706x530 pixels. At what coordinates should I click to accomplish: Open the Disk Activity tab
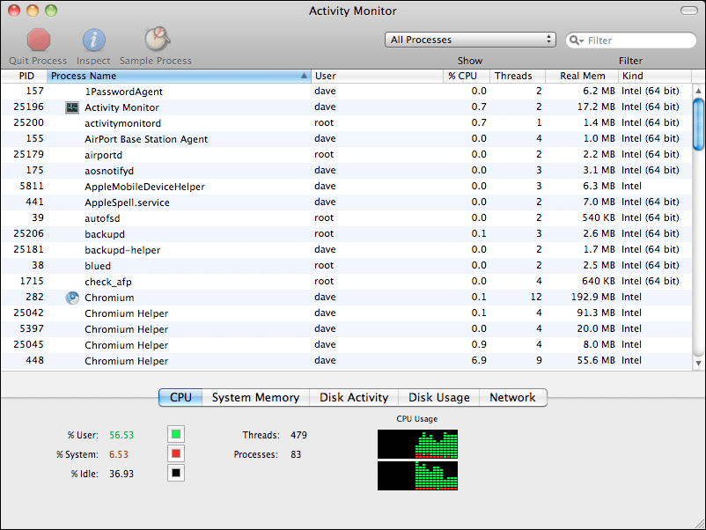tap(354, 398)
